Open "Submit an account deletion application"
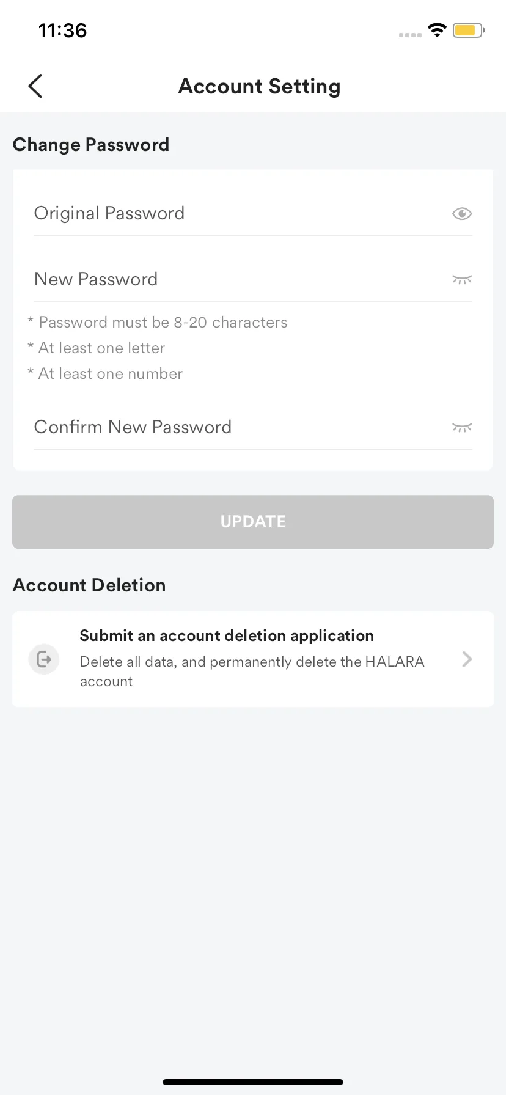 pyautogui.click(x=227, y=636)
